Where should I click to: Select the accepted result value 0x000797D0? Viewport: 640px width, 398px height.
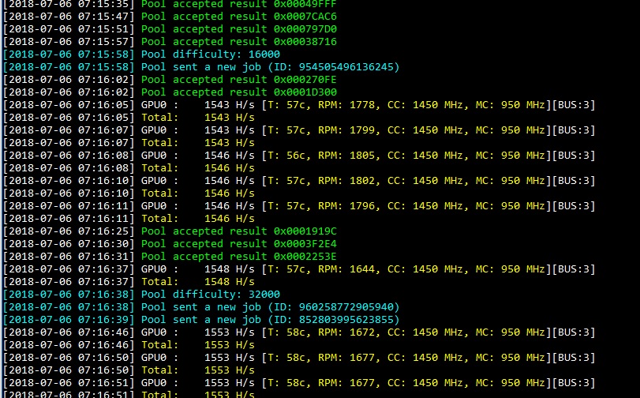[x=305, y=29]
